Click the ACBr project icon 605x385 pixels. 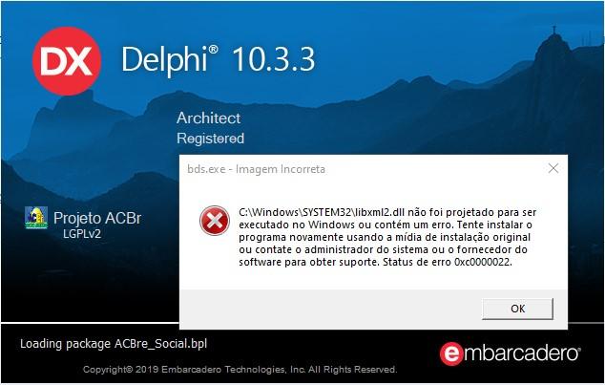pos(36,218)
